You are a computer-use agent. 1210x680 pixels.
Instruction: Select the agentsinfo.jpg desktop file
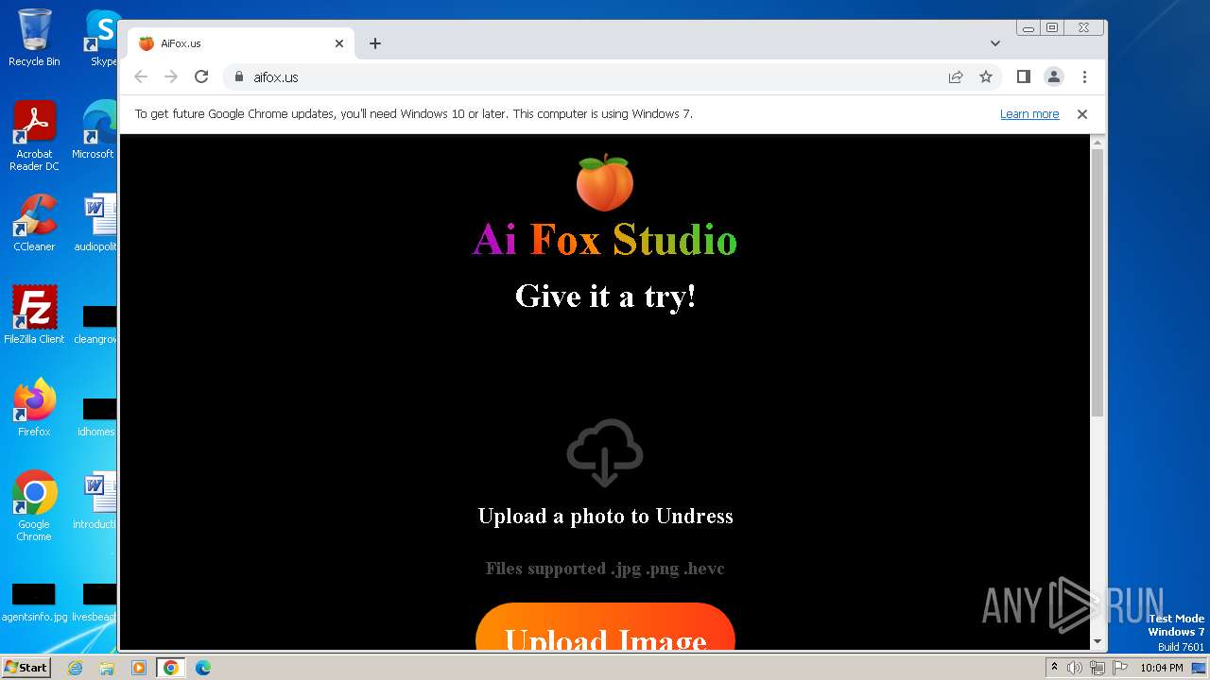[x=34, y=603]
